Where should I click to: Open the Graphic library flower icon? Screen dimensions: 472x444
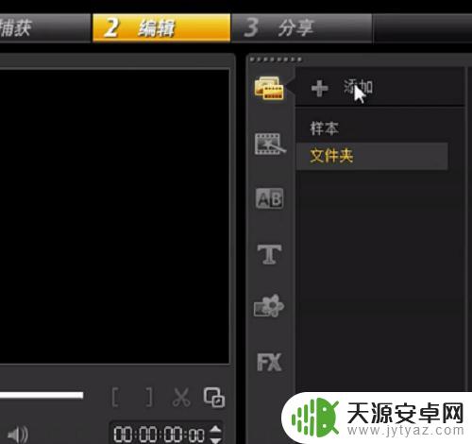coord(269,306)
